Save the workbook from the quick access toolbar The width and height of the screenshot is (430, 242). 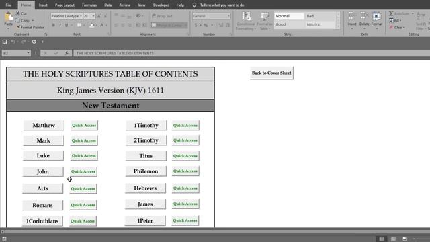5,42
